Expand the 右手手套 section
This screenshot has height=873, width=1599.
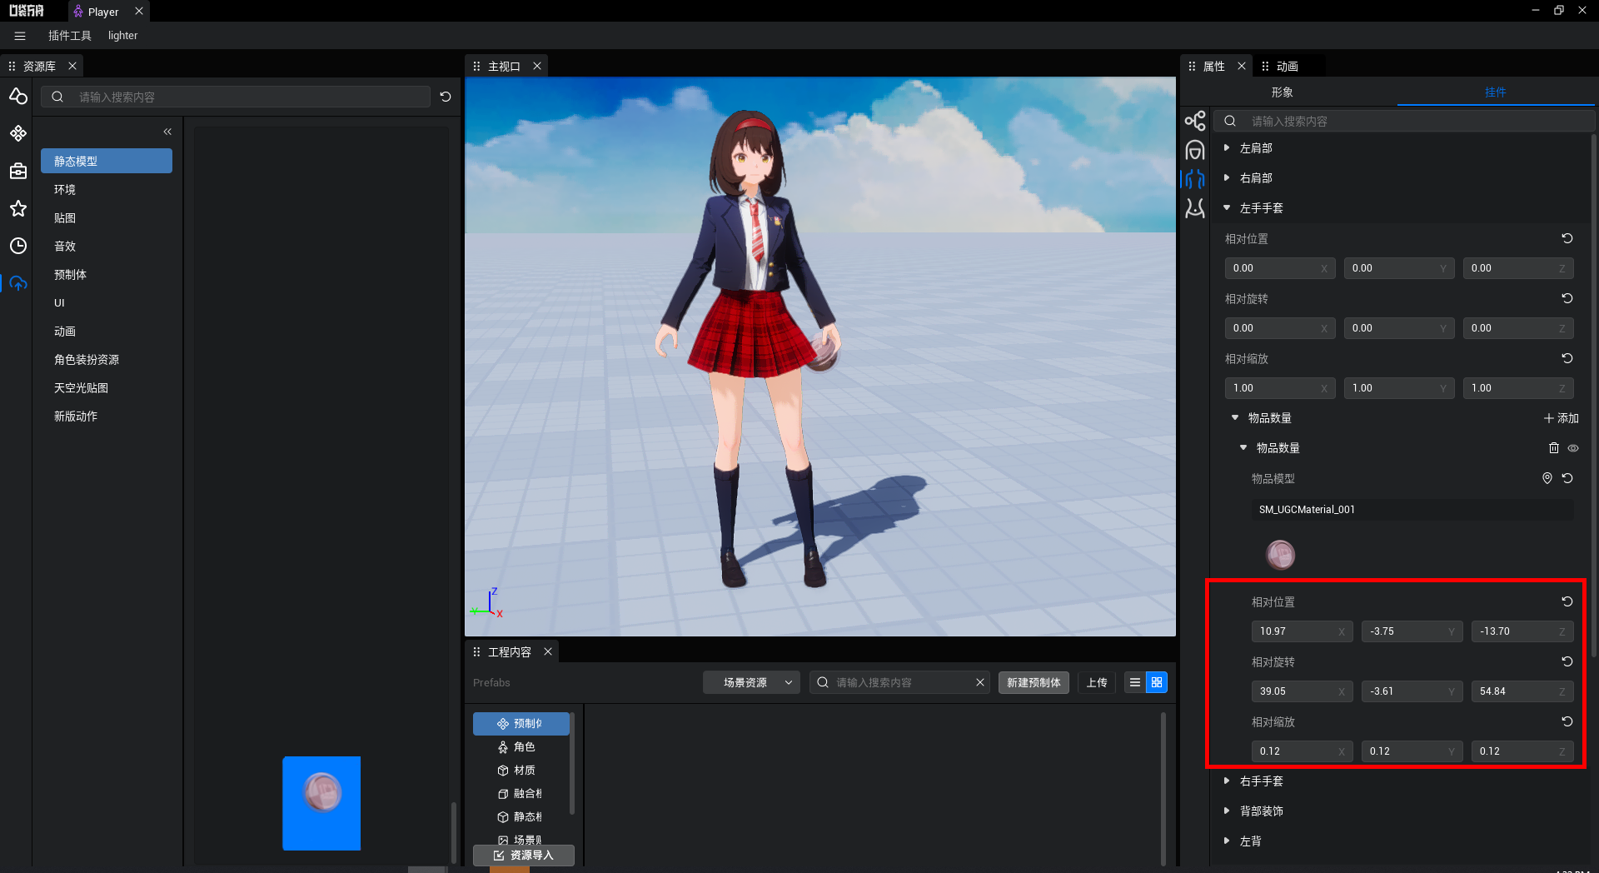[x=1227, y=781]
